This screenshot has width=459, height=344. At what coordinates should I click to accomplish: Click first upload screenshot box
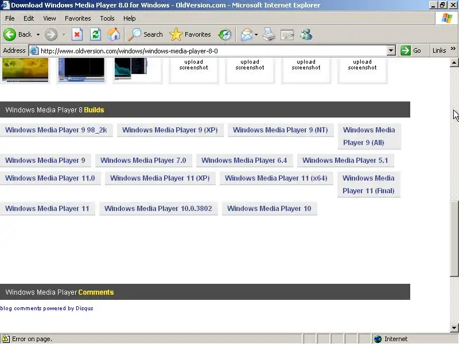point(194,70)
